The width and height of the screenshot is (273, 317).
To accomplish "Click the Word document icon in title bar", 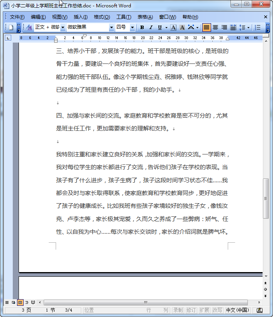I will pos(6,5).
